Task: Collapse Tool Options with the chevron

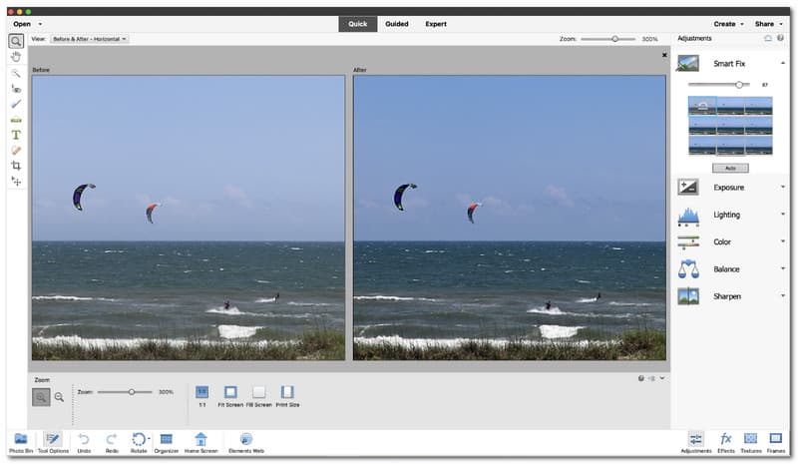Action: pos(662,378)
